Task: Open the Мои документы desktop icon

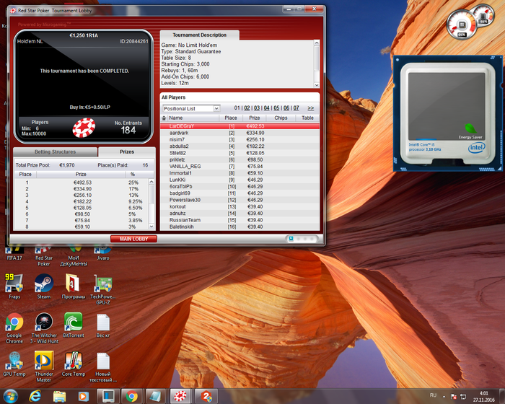Action: [x=74, y=256]
